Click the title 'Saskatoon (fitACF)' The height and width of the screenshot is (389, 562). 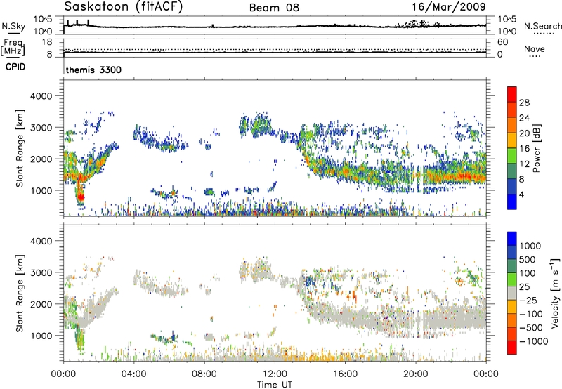pyautogui.click(x=124, y=7)
